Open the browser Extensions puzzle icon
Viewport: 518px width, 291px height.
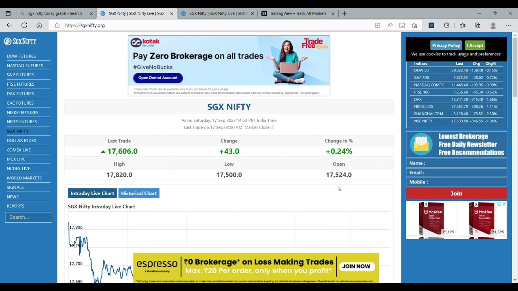(446, 25)
